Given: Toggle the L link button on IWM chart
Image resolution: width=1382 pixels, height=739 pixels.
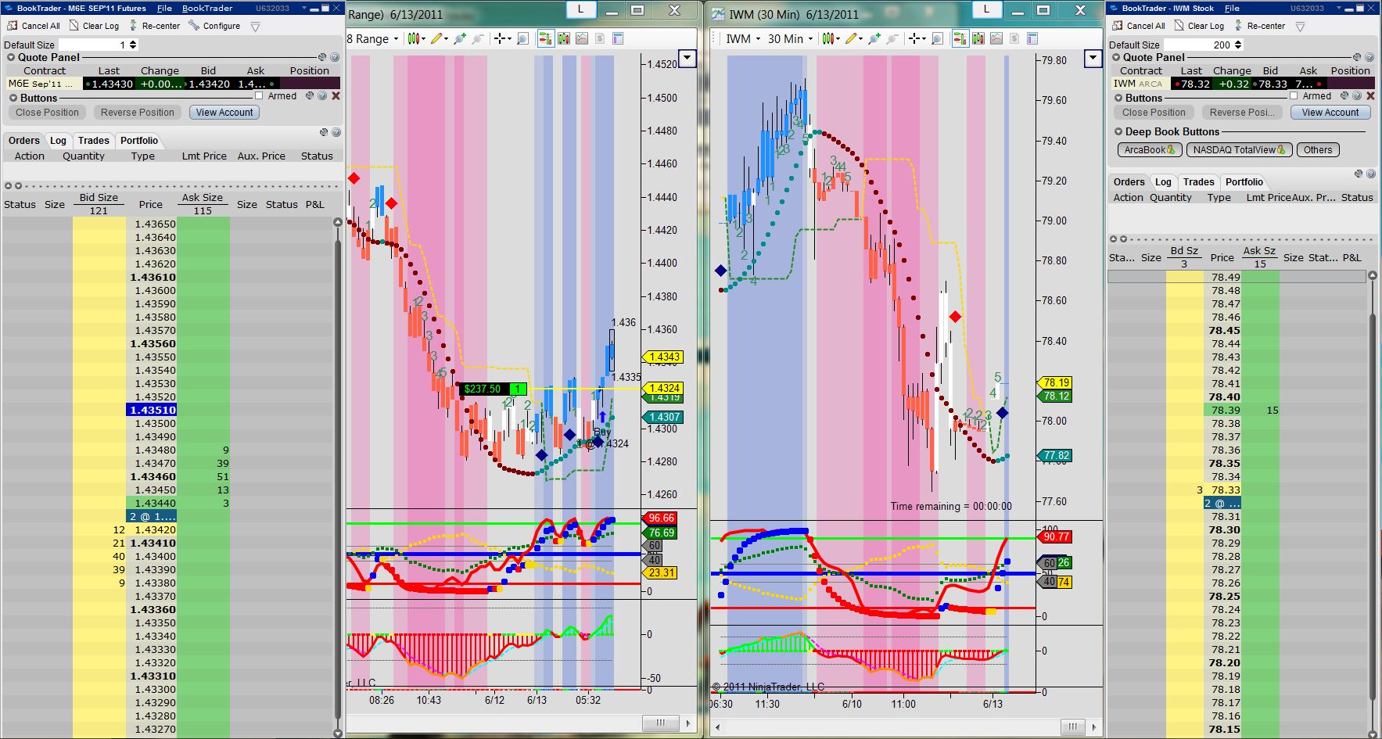Looking at the screenshot, I should tap(986, 9).
